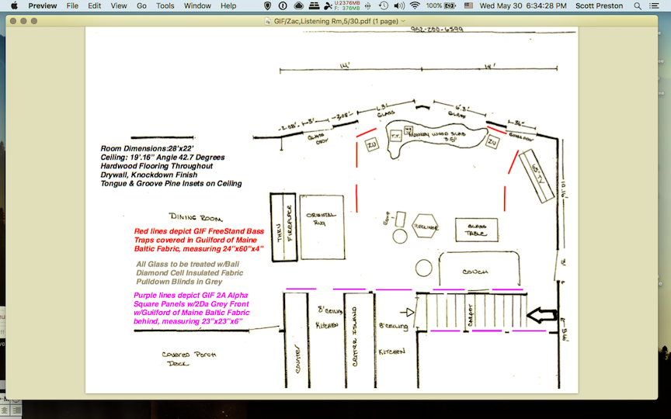This screenshot has width=671, height=419.
Task: Click the 'Room Dimensions:28'x22'' text
Action: tap(147, 148)
